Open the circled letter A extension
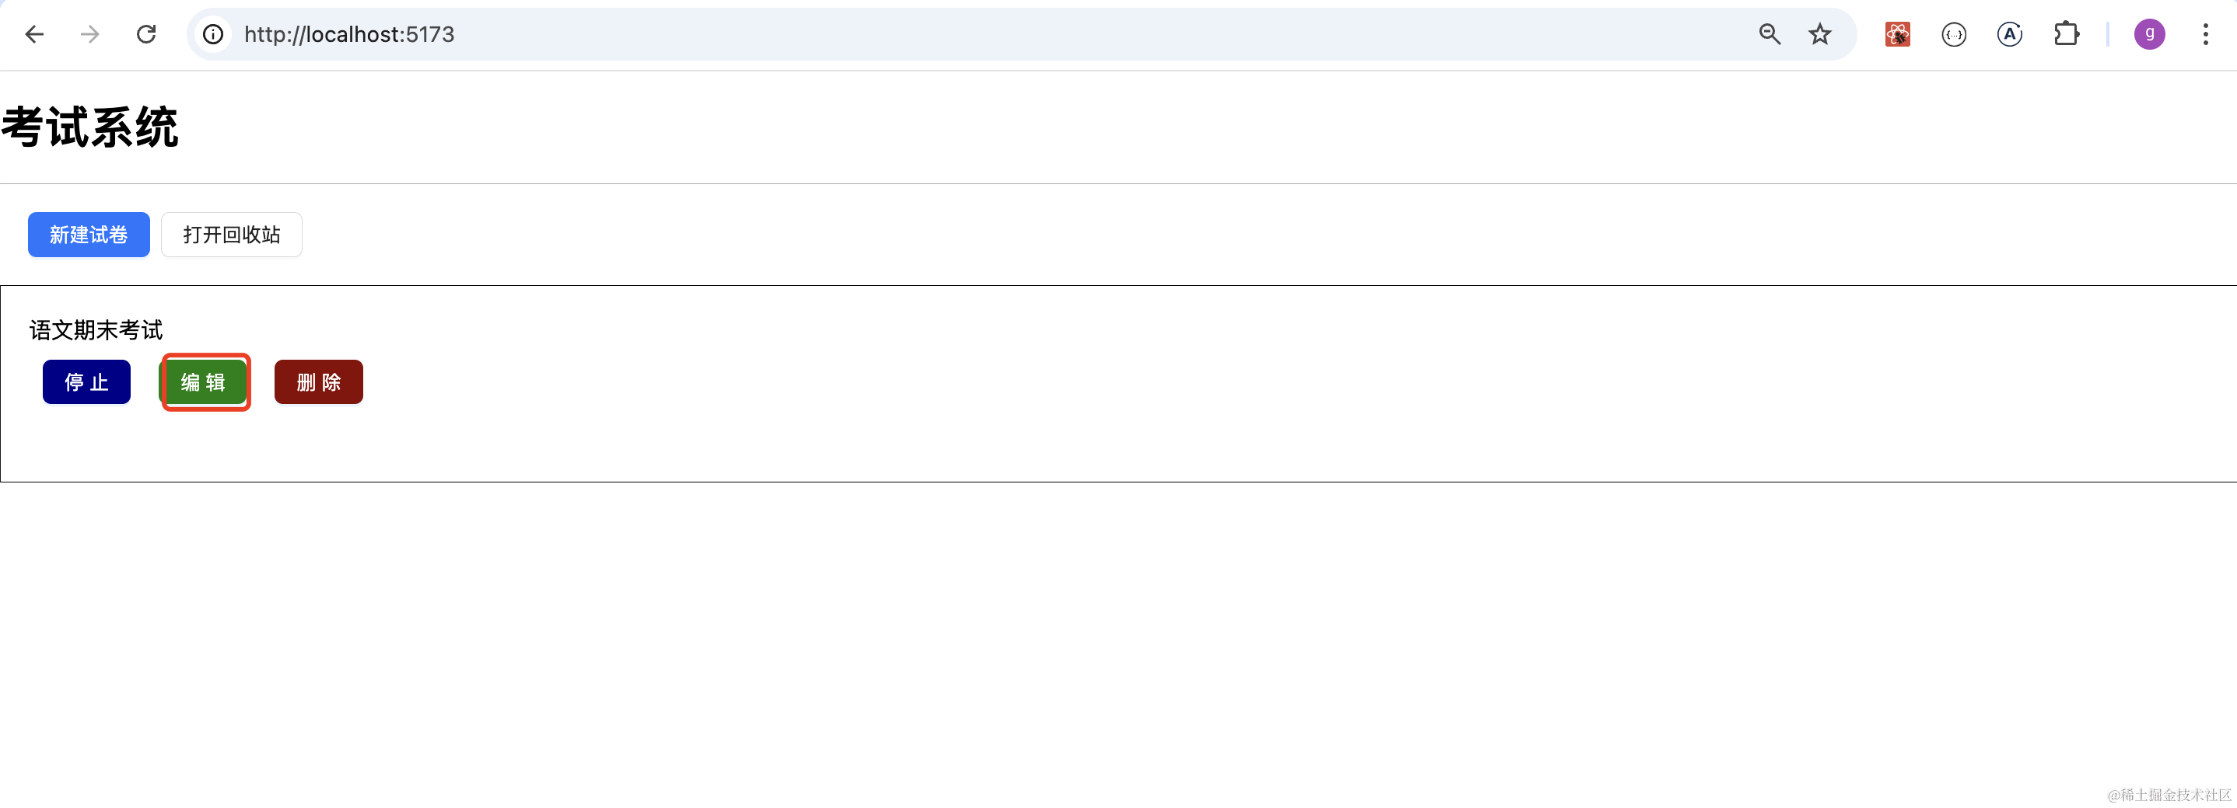This screenshot has height=808, width=2237. [x=2009, y=35]
